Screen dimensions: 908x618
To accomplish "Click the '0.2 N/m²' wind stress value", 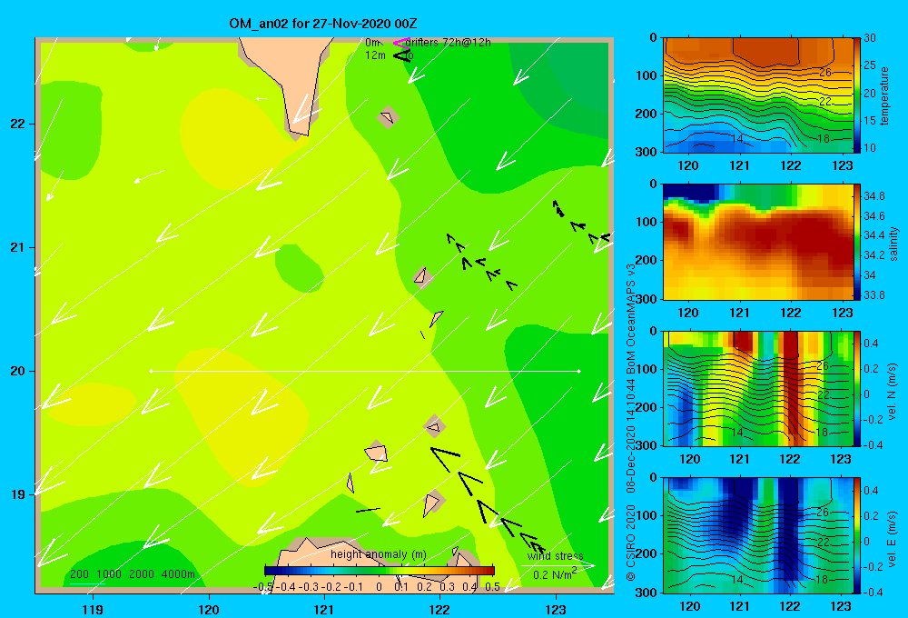I will click(555, 574).
